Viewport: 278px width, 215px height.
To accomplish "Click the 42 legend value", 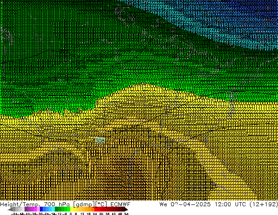I will tap(114, 214).
